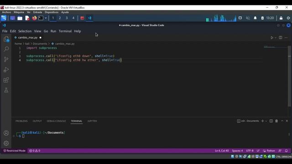Screen dimensions: 292x164
Task: Open Kali panel notifications bell
Action: click(x=255, y=18)
